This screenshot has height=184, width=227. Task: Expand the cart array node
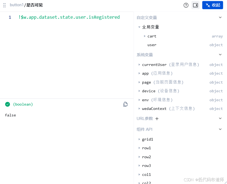point(145,36)
